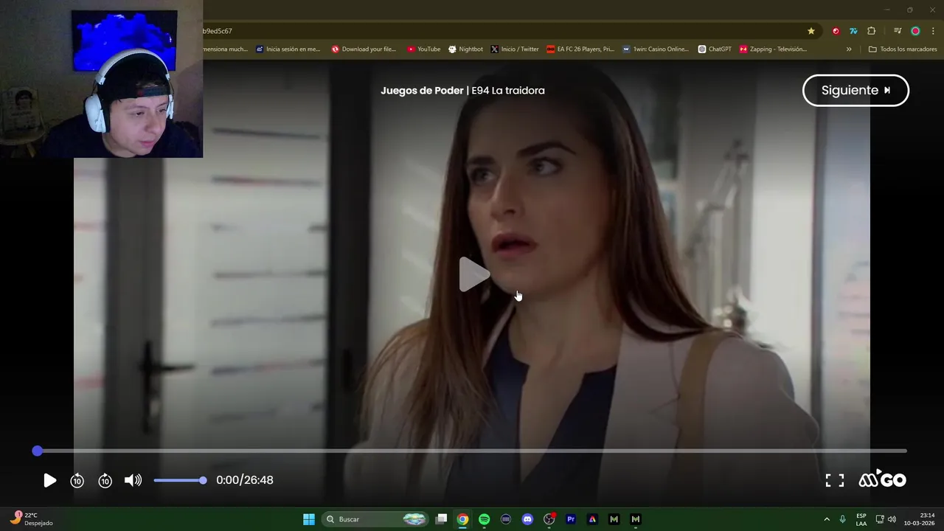944x531 pixels.
Task: Open the clock and date panel
Action: (919, 519)
